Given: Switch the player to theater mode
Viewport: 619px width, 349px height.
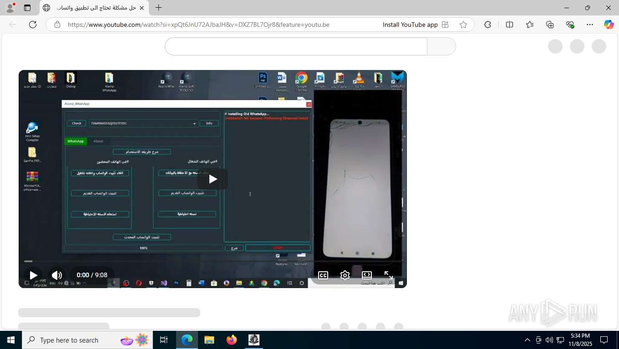Looking at the screenshot, I should (x=367, y=275).
